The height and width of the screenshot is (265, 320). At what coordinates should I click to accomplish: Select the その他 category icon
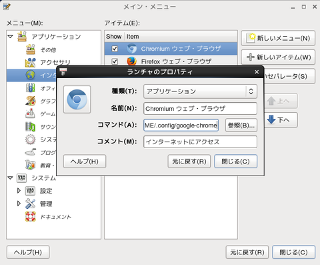(x=31, y=49)
